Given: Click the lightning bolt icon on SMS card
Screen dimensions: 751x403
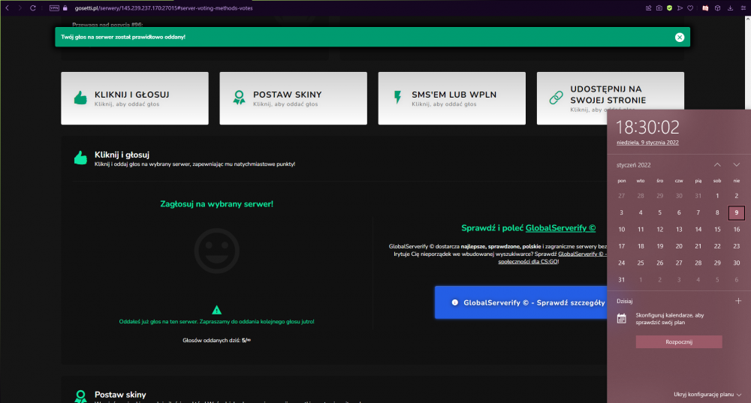Looking at the screenshot, I should point(397,98).
